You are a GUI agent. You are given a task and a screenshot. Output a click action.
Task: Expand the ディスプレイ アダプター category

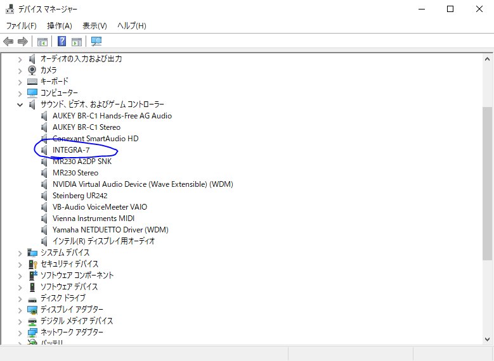pos(20,310)
